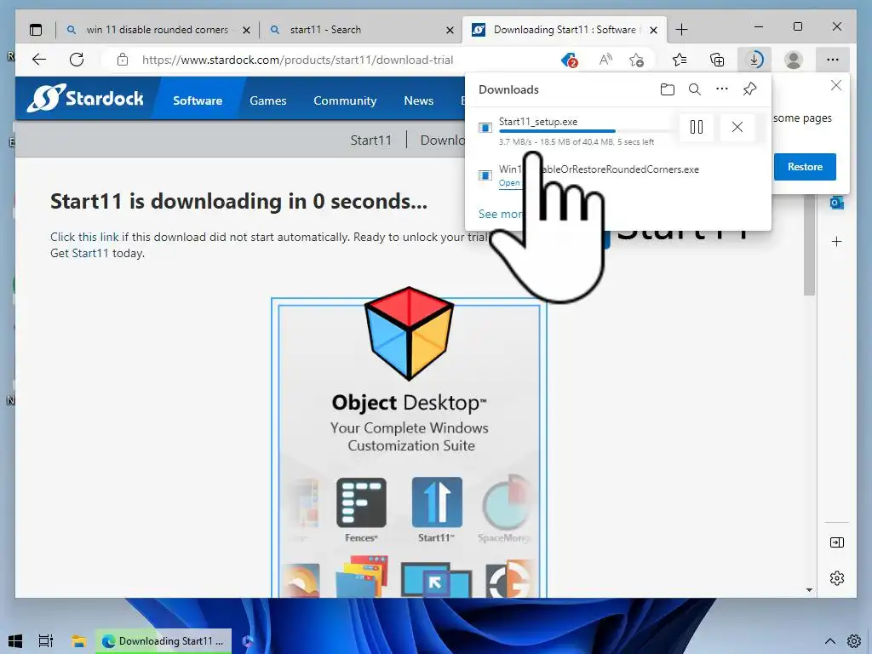Close the 'Downloading Start11' tab
Viewport: 872px width, 654px height.
tap(654, 30)
